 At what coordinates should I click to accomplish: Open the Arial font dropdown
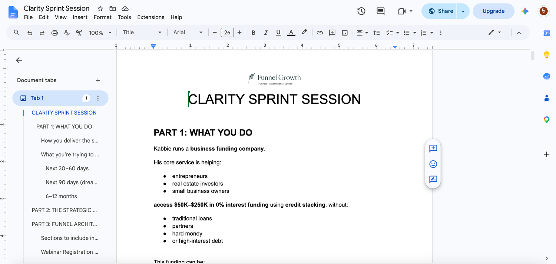click(x=188, y=33)
